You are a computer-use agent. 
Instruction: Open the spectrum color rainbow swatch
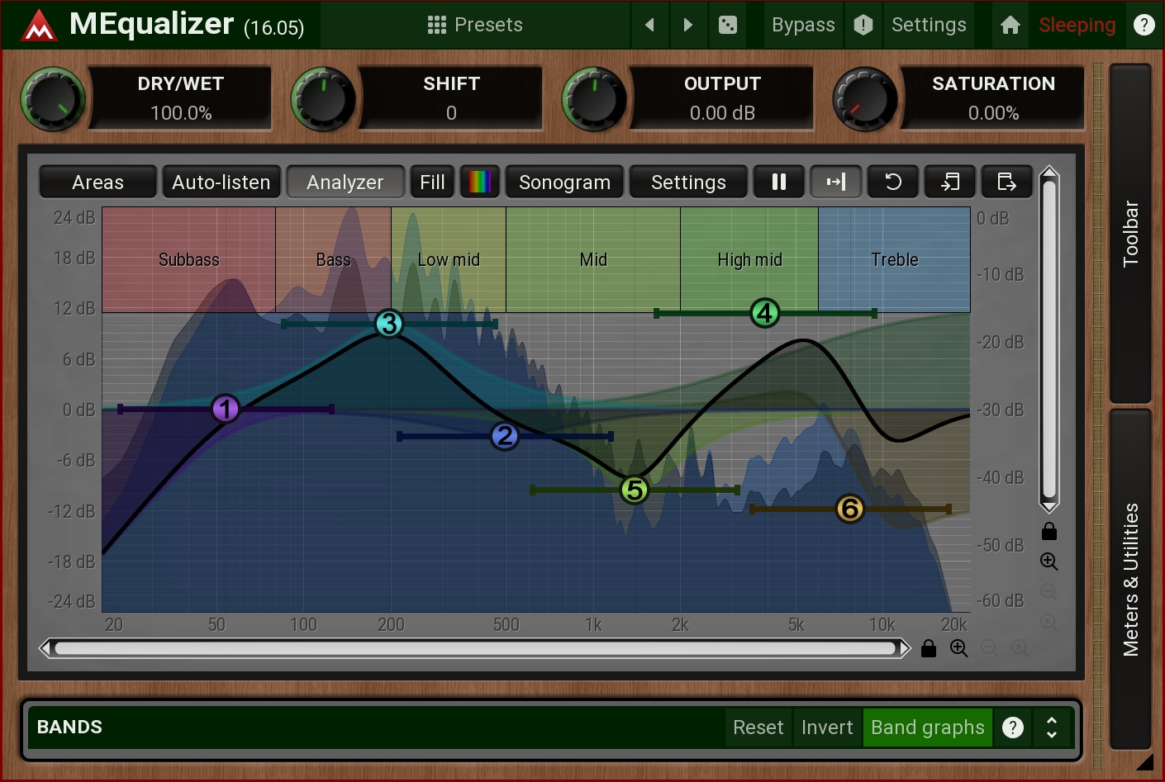coord(480,182)
